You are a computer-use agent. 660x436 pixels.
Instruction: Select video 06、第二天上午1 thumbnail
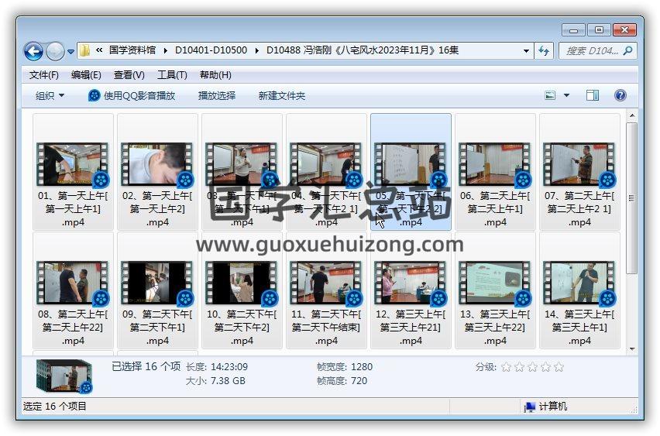click(495, 164)
